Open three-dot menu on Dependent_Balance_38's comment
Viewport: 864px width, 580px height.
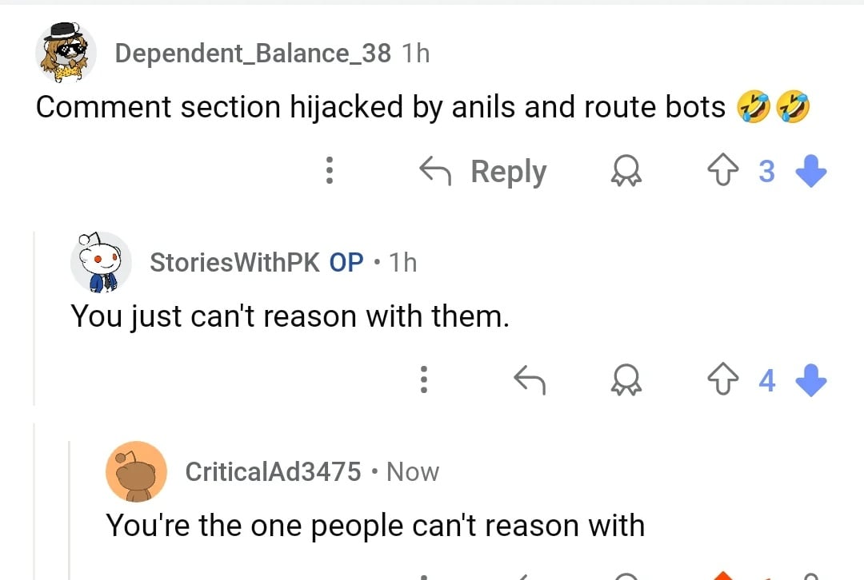pyautogui.click(x=328, y=171)
